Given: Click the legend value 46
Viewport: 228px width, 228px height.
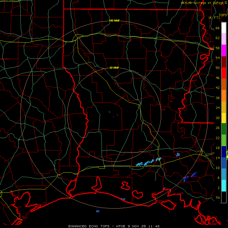Looking at the screenshot, I should pos(218,78).
